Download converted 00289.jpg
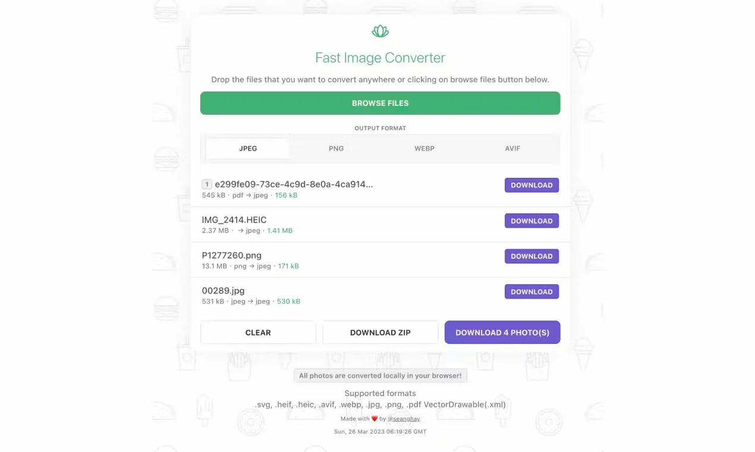The width and height of the screenshot is (755, 452). [x=531, y=292]
